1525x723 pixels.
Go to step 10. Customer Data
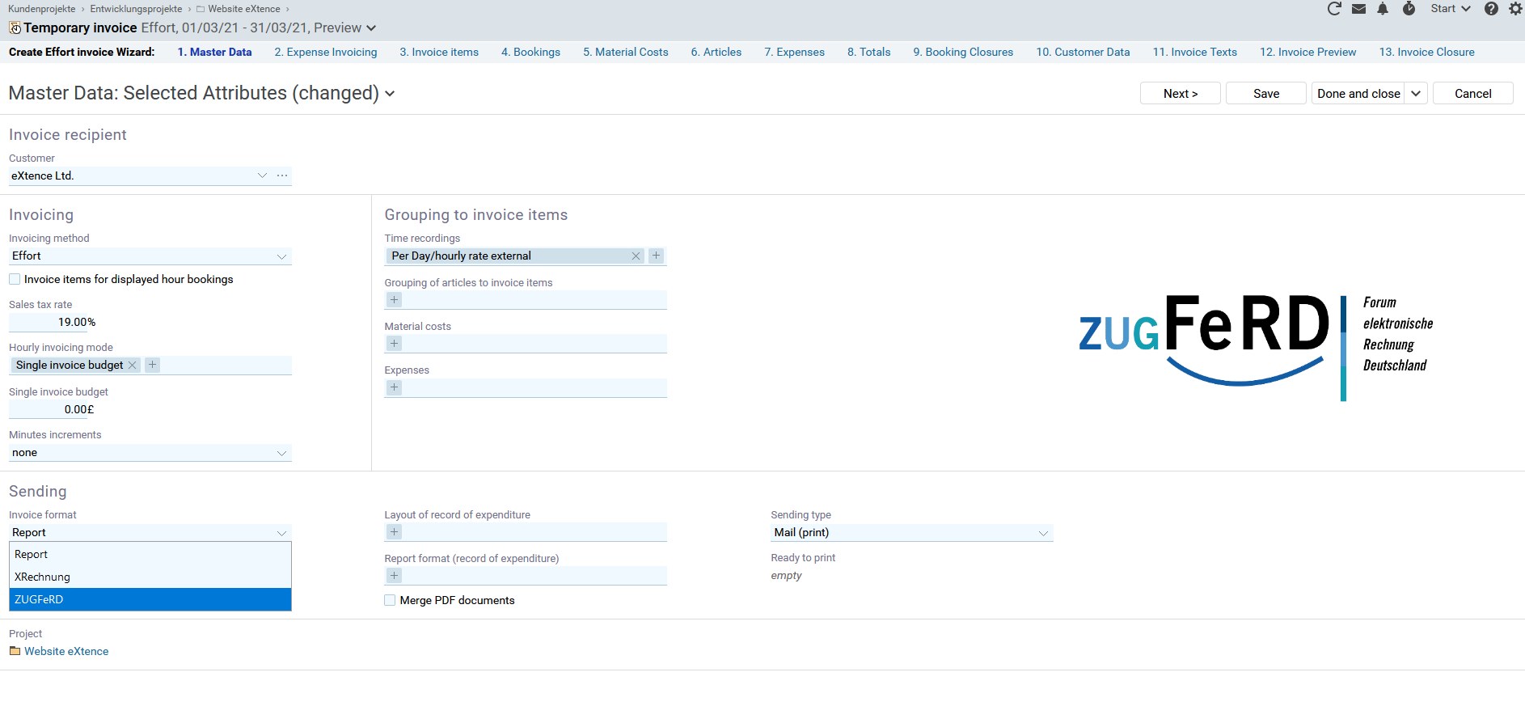click(x=1084, y=52)
